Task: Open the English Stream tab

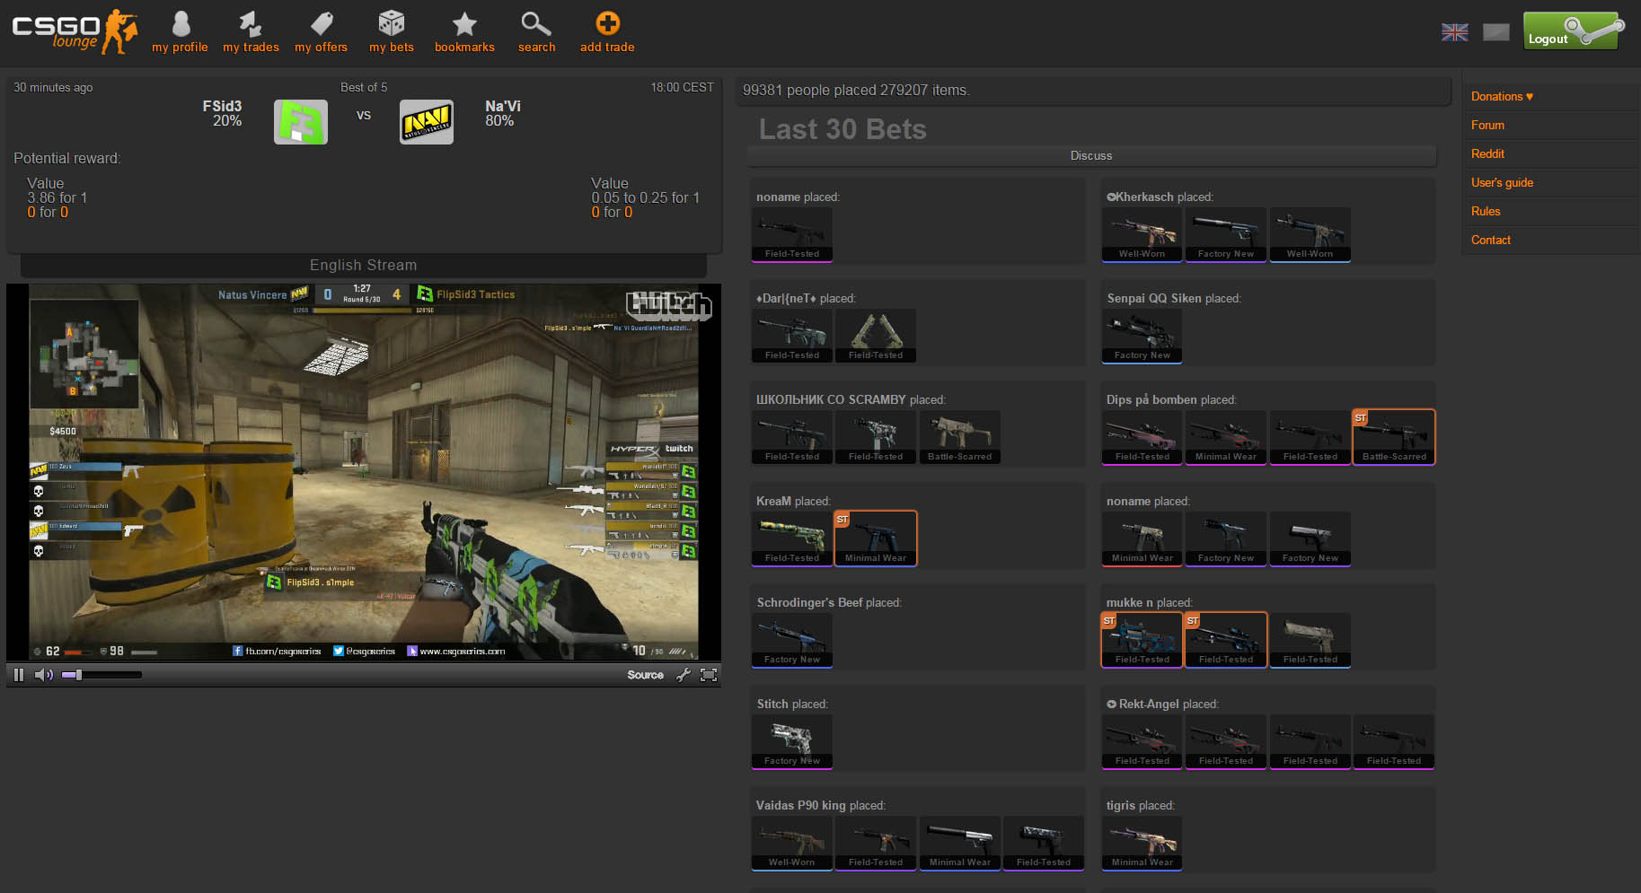Action: coord(364,266)
